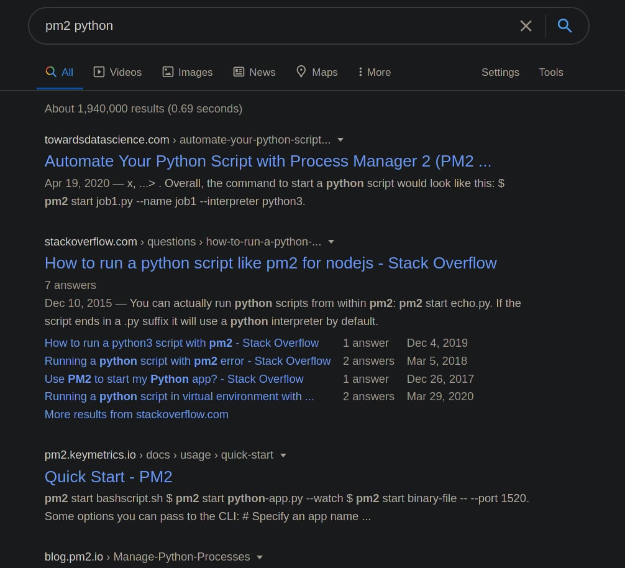
Task: Open Automate Your Python Script with Process Manager 2
Action: pos(268,161)
